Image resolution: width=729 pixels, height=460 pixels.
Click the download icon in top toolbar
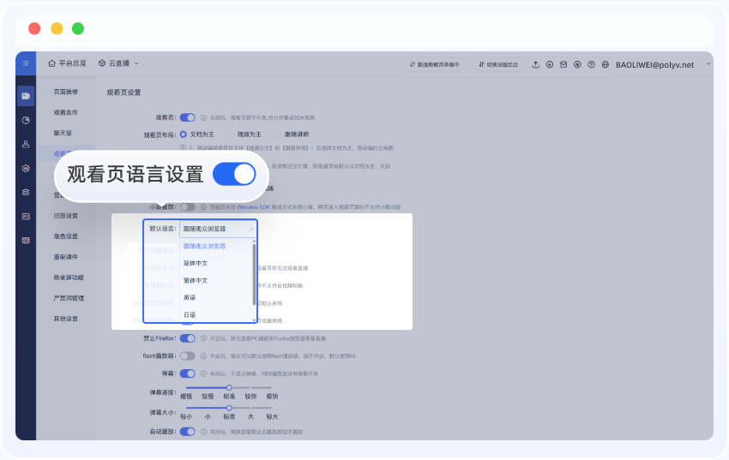click(x=550, y=64)
